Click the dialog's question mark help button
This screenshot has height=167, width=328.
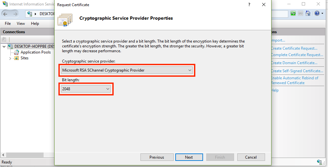coord(249,5)
